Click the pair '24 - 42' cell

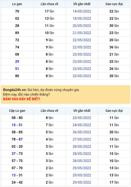click(x=17, y=182)
